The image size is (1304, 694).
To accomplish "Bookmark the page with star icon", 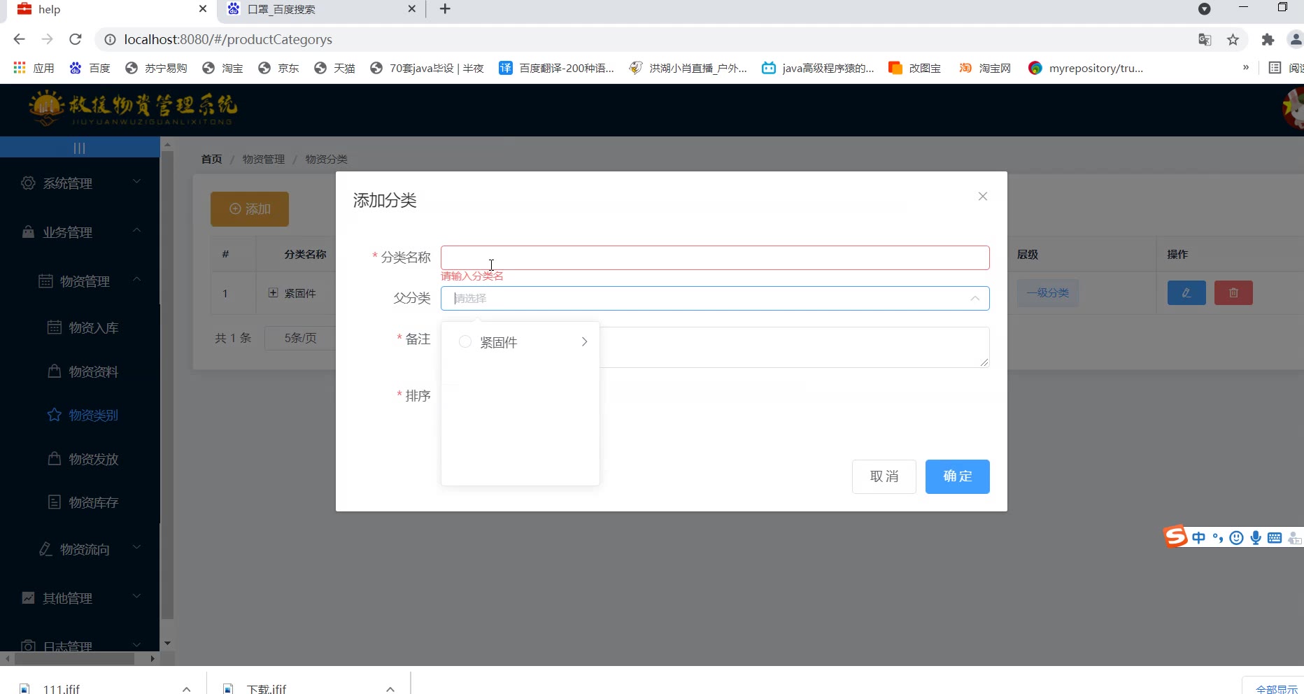I will 1233,40.
